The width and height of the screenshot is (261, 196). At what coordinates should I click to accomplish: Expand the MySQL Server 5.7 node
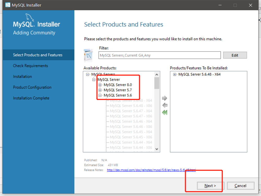[x=100, y=90]
